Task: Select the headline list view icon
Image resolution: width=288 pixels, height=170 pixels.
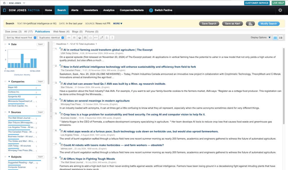Action: click(275, 38)
